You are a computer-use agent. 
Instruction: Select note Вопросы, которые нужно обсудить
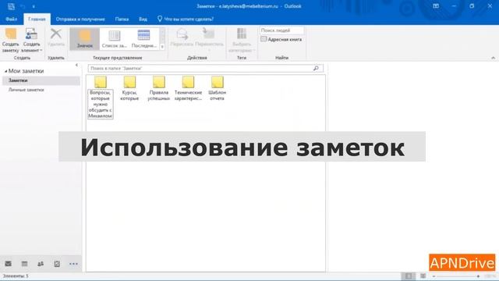click(101, 97)
